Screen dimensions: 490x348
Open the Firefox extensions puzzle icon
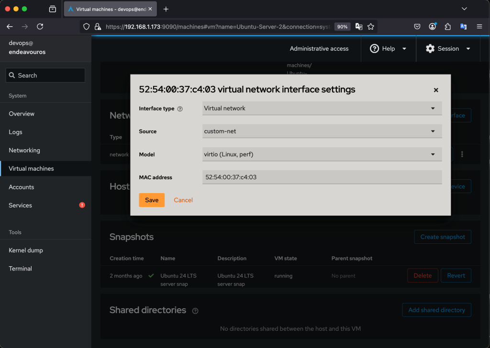click(x=448, y=27)
